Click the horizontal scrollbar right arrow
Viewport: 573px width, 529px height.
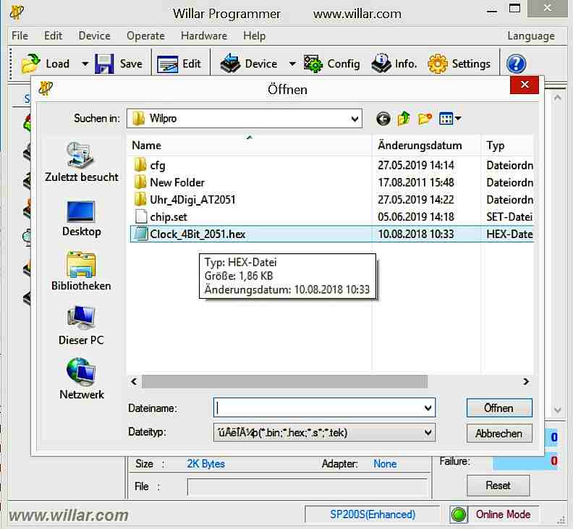(x=526, y=381)
